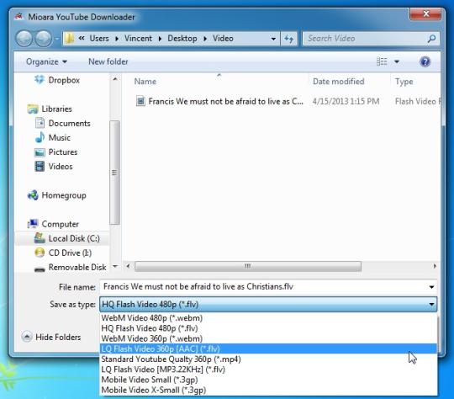Expand the Desktop breadcrumb arrow

[x=205, y=39]
